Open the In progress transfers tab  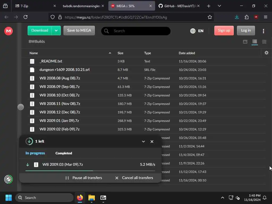click(x=35, y=153)
